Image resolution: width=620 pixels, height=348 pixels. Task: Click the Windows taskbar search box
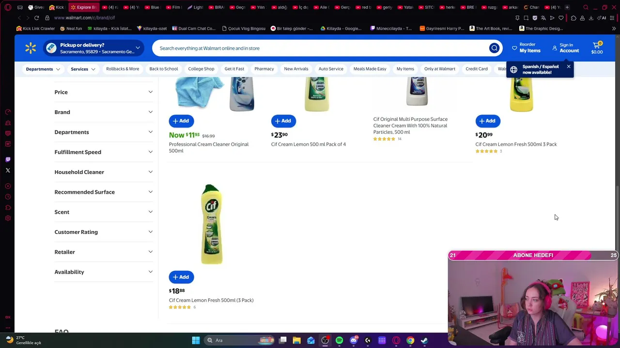point(240,340)
